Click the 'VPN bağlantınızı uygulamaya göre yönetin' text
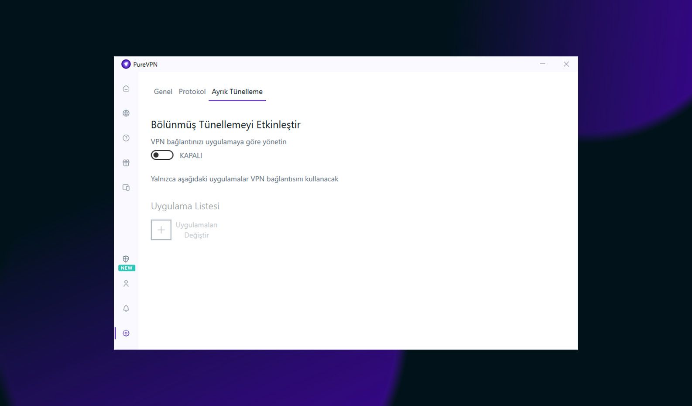This screenshot has height=406, width=692. (x=219, y=142)
